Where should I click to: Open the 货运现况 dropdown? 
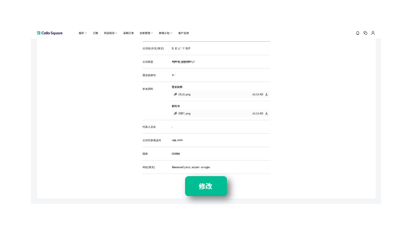pos(110,33)
